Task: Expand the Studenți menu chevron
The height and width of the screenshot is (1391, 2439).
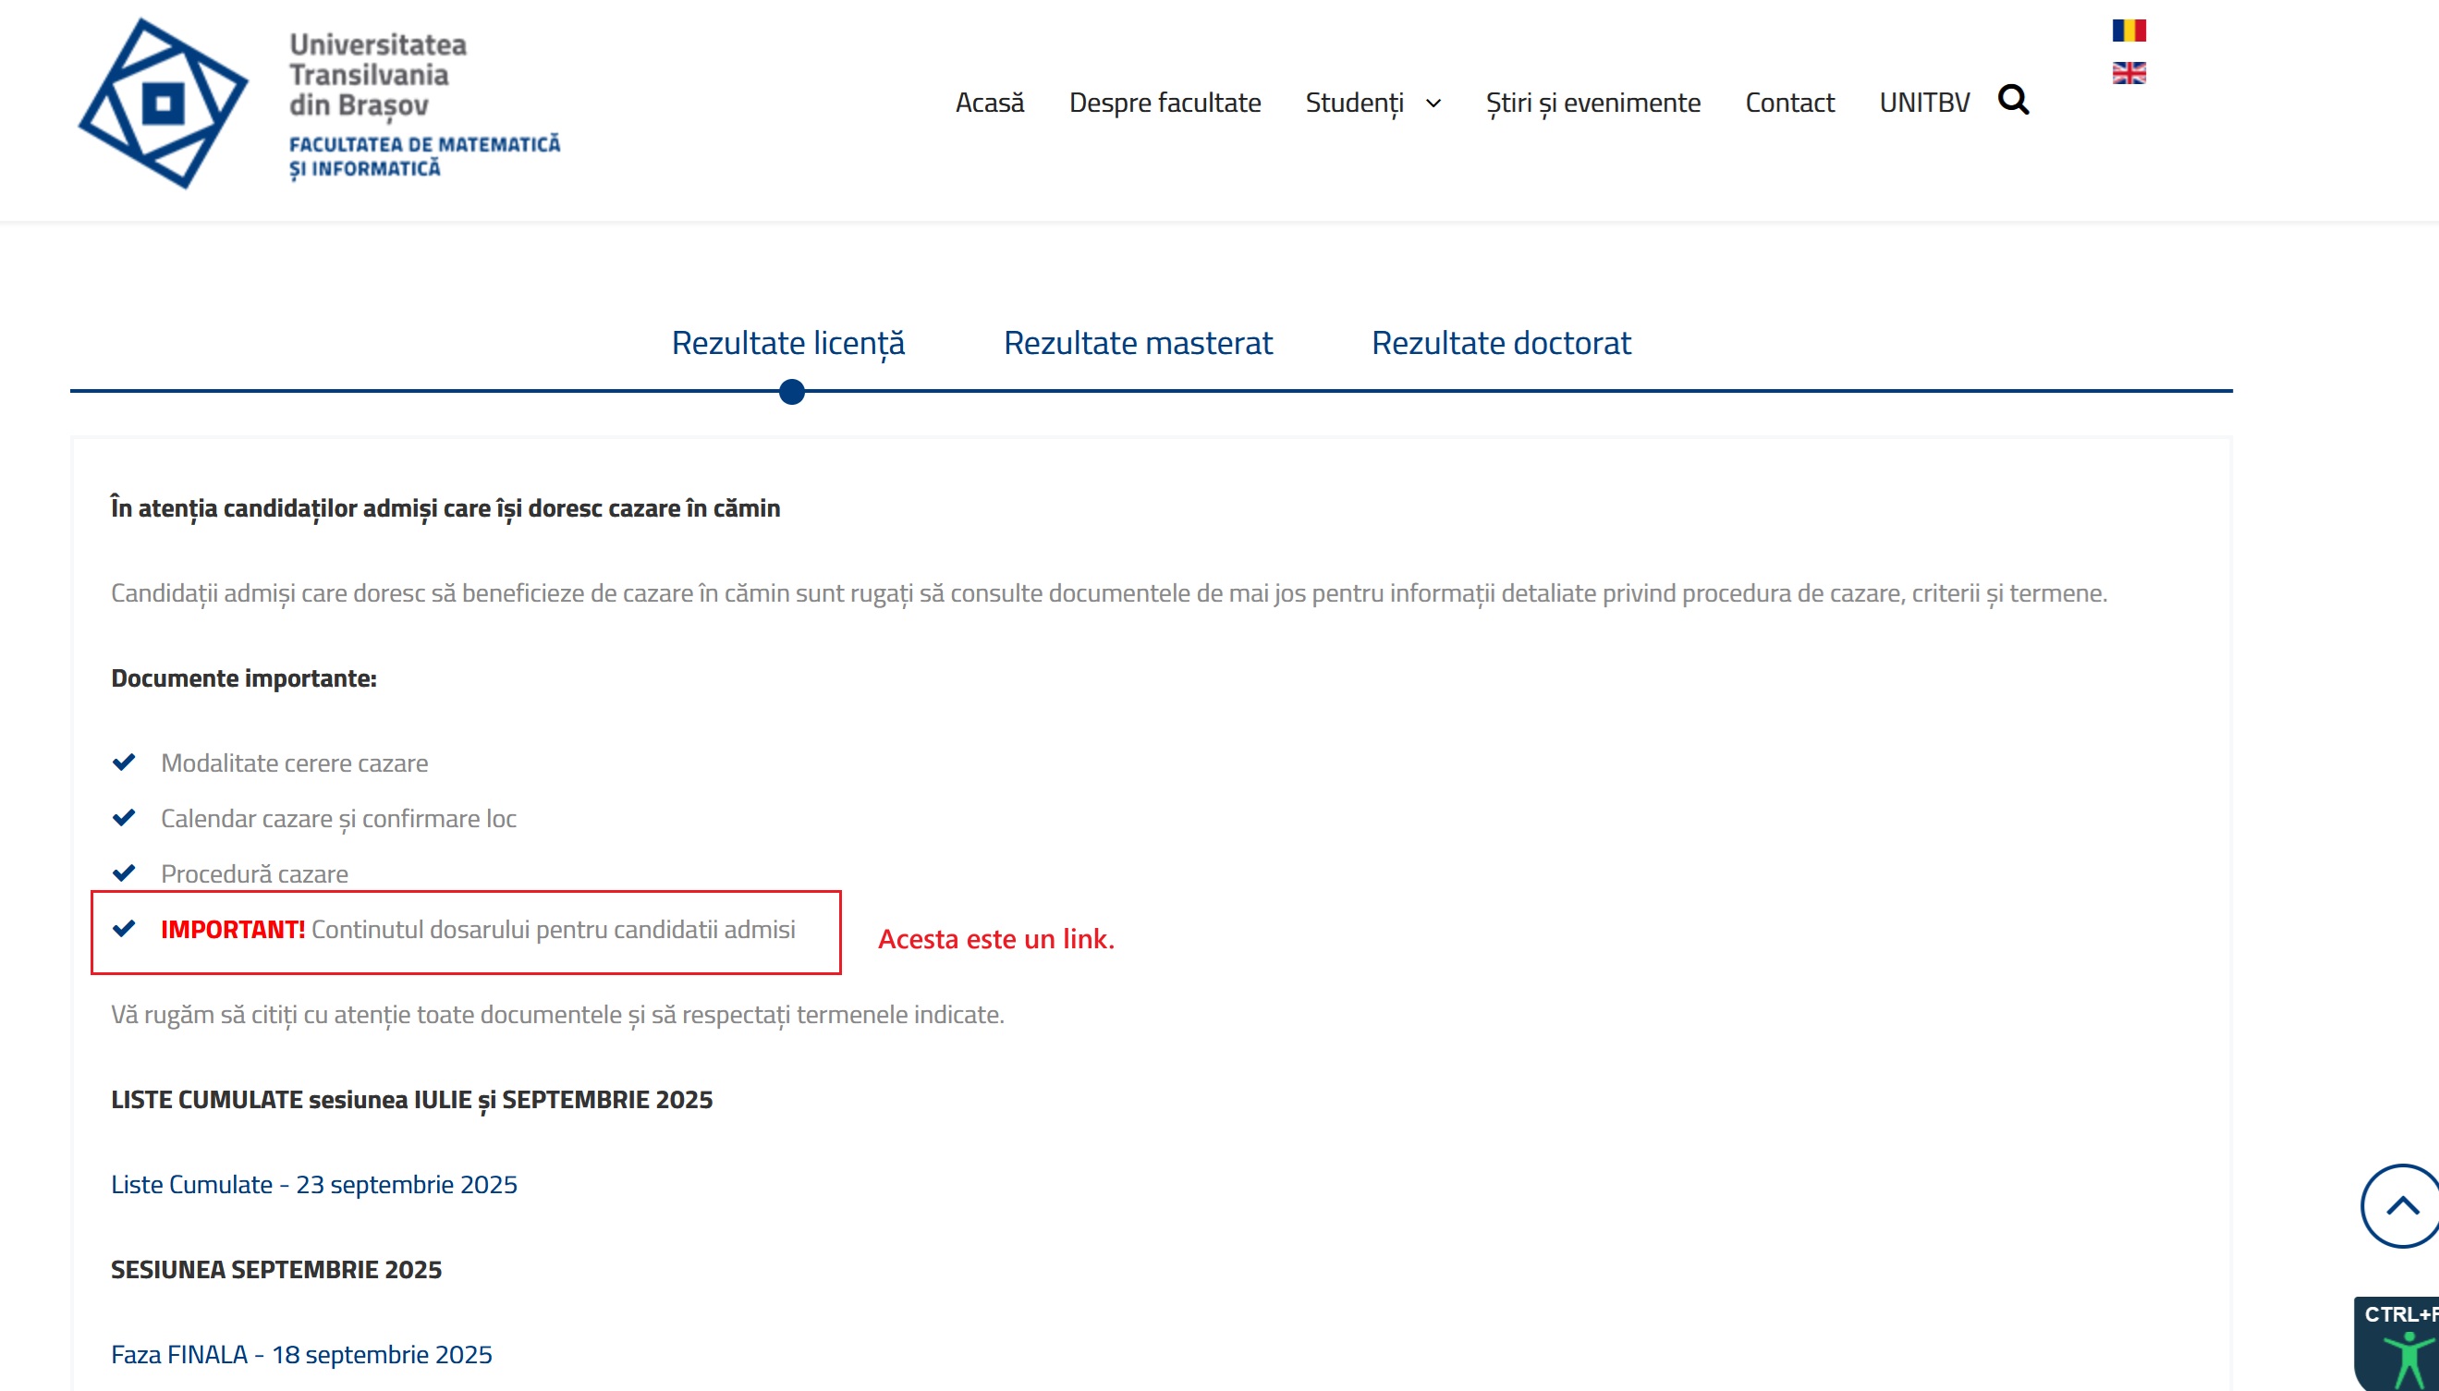Action: [x=1433, y=104]
